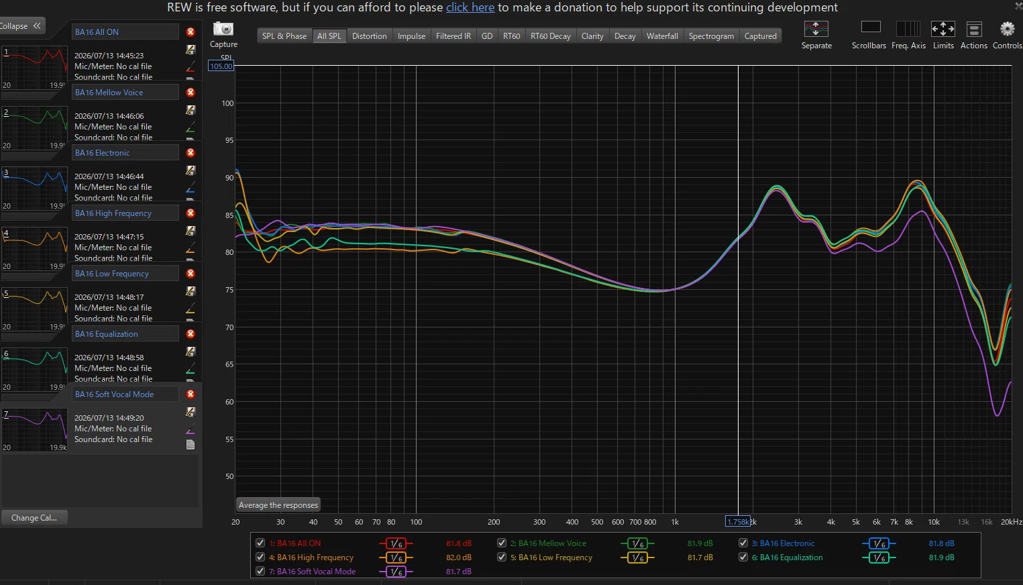Open notes icon for BA16 All ON
This screenshot has height=585, width=1023.
[x=191, y=50]
